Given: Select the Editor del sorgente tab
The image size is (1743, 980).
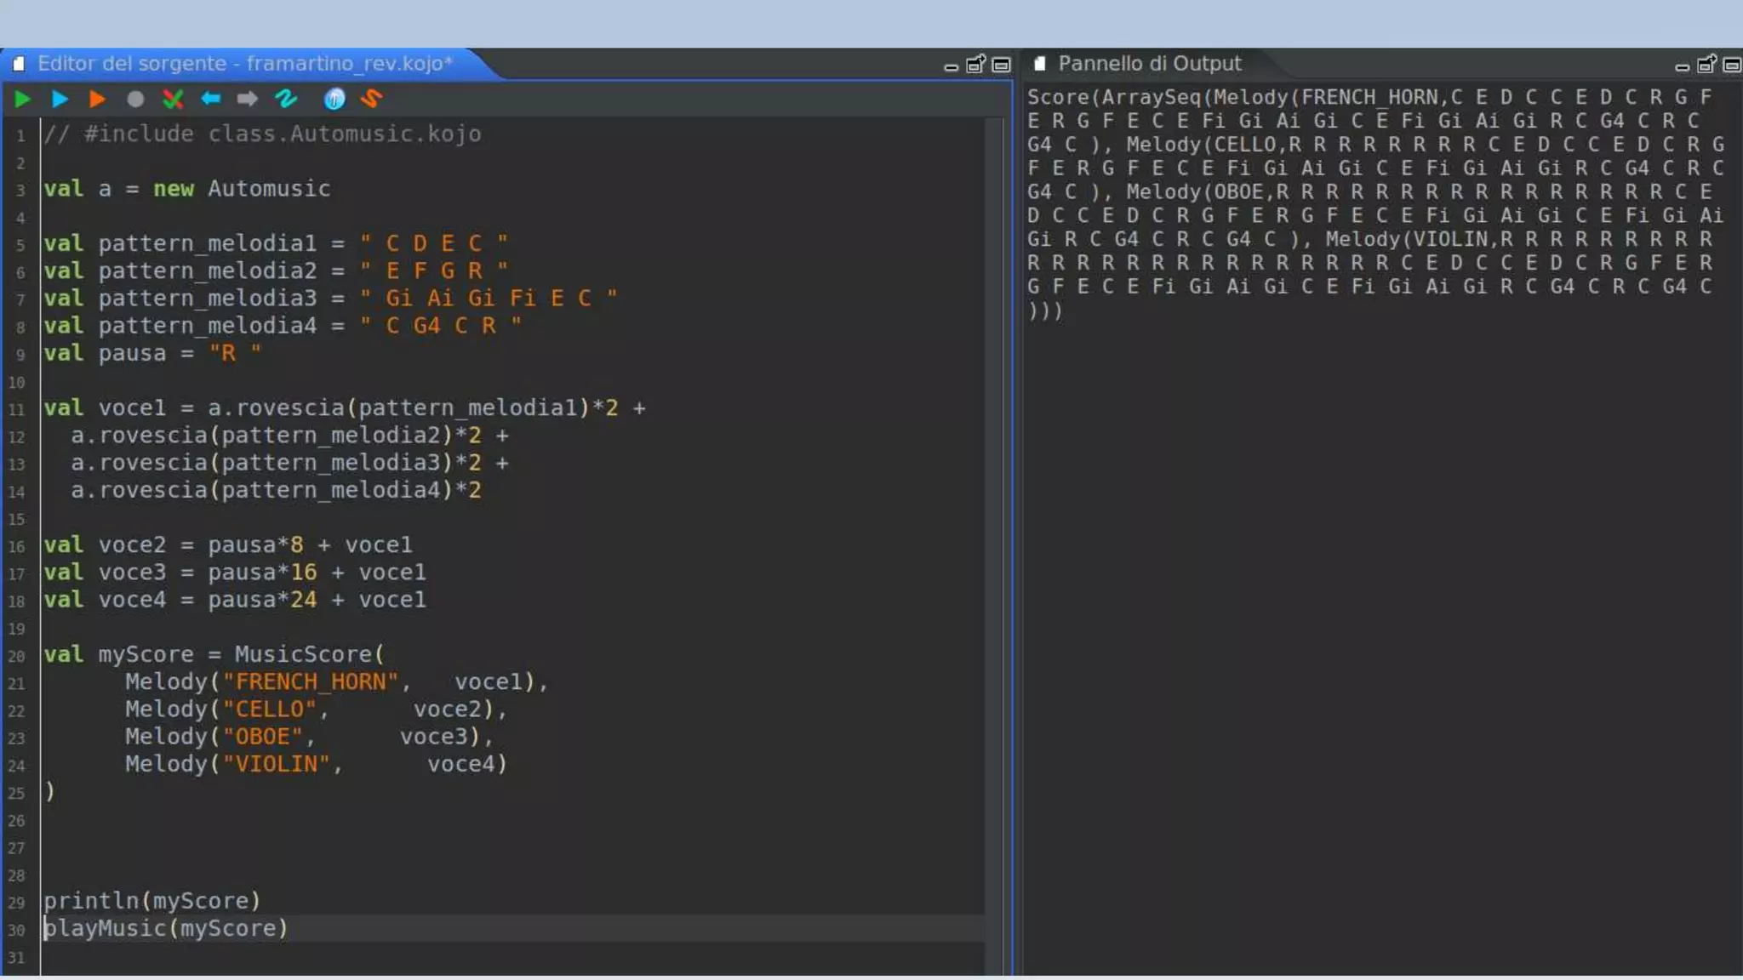Looking at the screenshot, I should 243,64.
